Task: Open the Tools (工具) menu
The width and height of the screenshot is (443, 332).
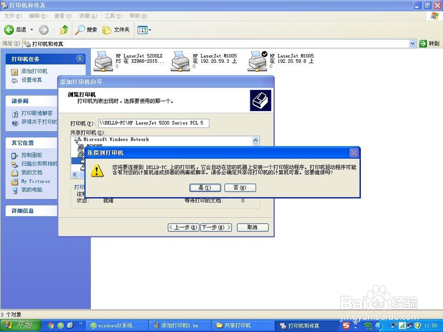Action: coord(113,16)
